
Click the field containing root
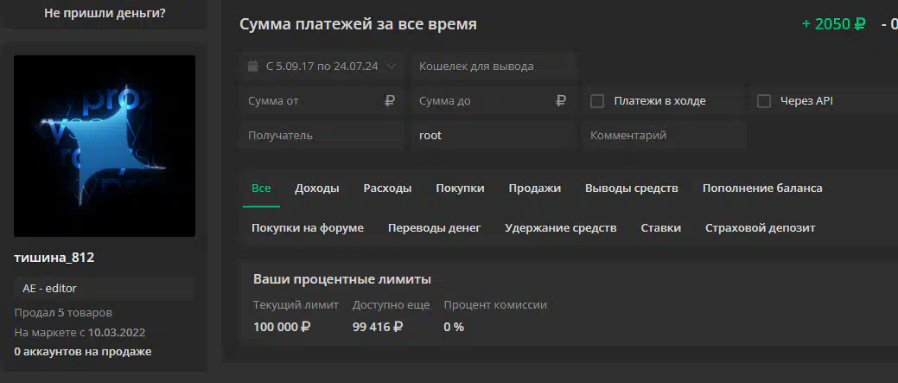click(494, 136)
